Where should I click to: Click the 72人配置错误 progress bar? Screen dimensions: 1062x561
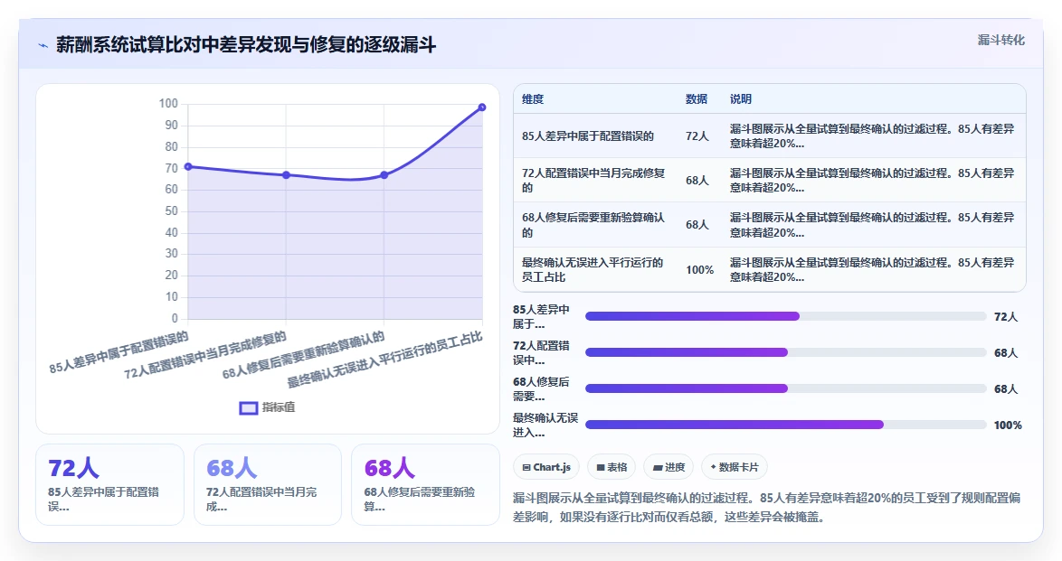coord(786,352)
